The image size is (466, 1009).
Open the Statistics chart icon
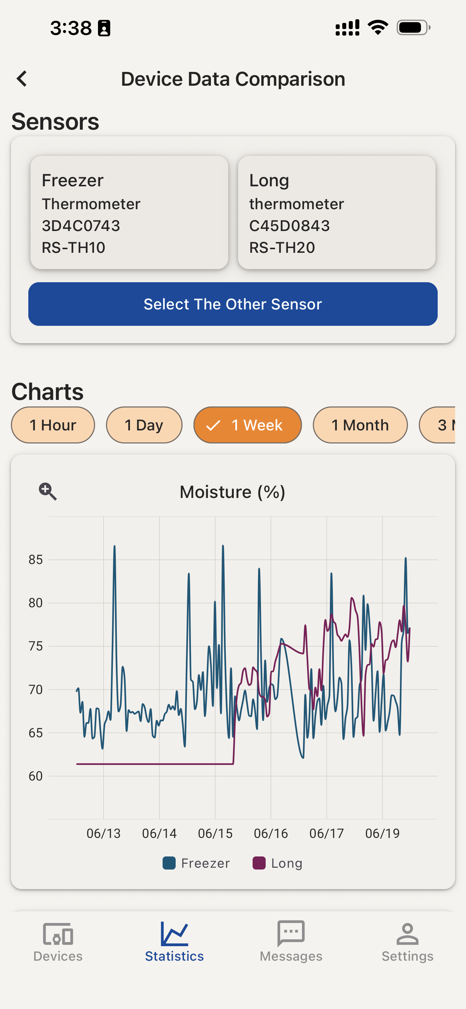pyautogui.click(x=175, y=934)
